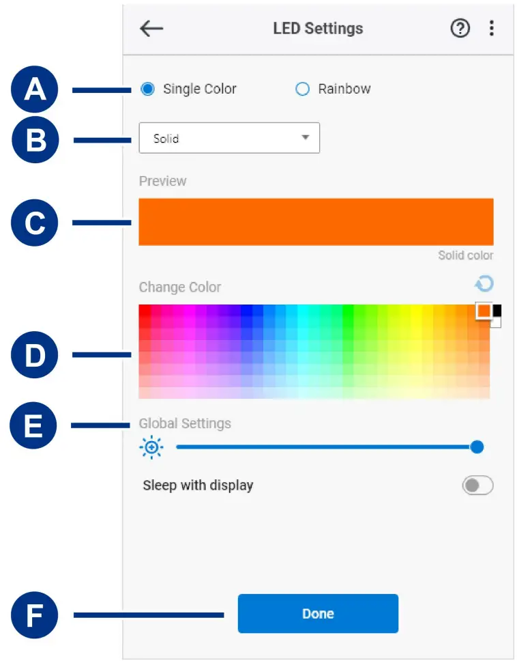Click the middle of the brightness slider track
Image resolution: width=517 pixels, height=663 pixels.
coord(326,447)
